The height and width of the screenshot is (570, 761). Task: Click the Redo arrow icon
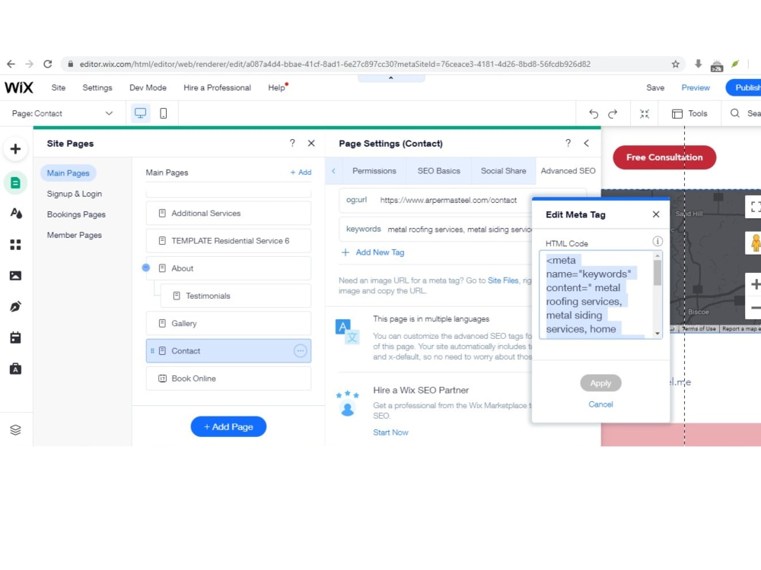click(613, 113)
